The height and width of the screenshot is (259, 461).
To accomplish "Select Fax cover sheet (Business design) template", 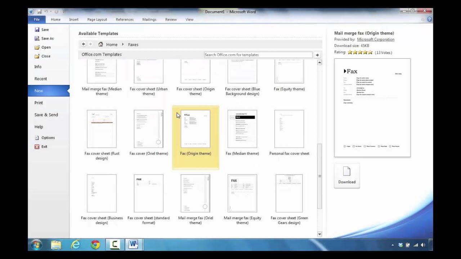I will [x=102, y=200].
